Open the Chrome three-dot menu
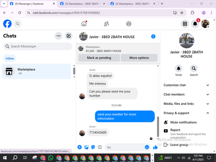Viewport: 216px width, 162px height. point(211,13)
